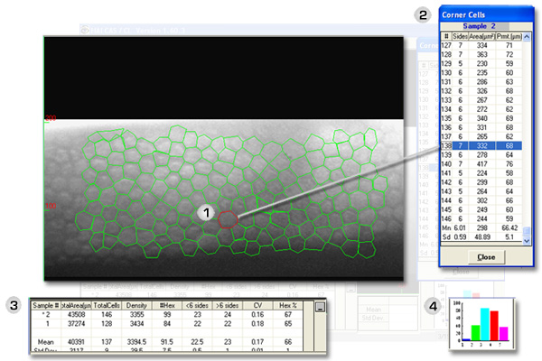
Task: Click the Sample 2 label in Corner Cells
Action: tap(479, 26)
